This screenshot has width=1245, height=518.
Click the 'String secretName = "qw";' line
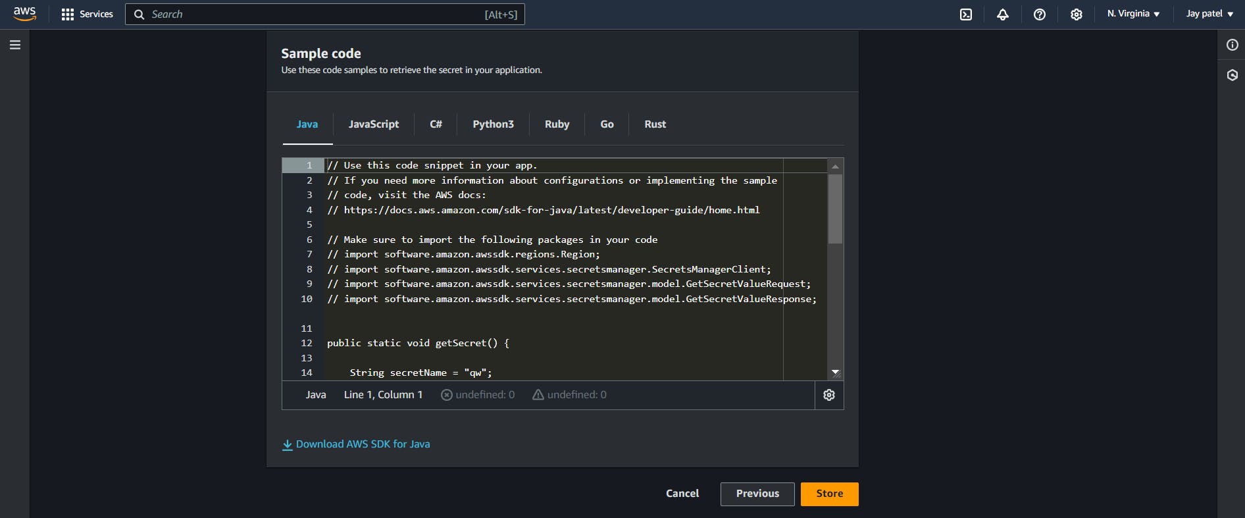420,373
